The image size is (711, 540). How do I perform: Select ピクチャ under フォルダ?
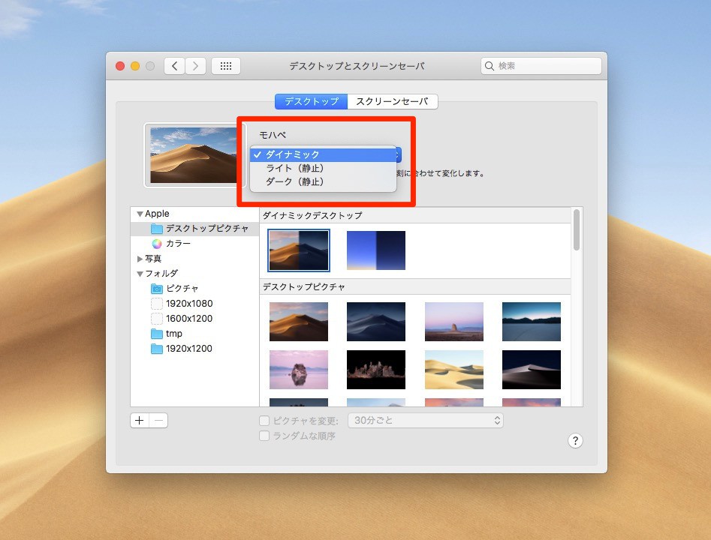[194, 289]
